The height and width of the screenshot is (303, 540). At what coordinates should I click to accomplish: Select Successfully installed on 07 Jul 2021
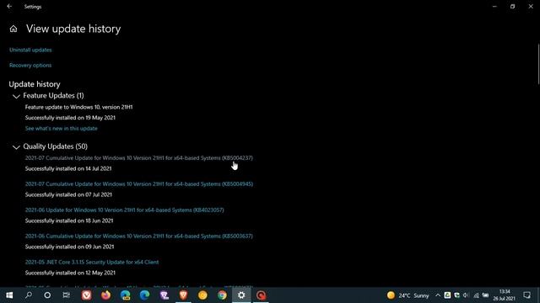pos(68,194)
